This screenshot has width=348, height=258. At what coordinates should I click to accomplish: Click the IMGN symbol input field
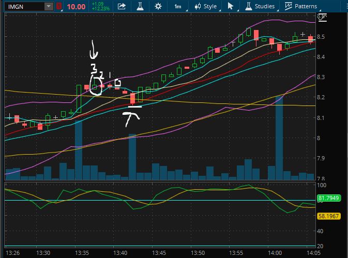click(25, 7)
